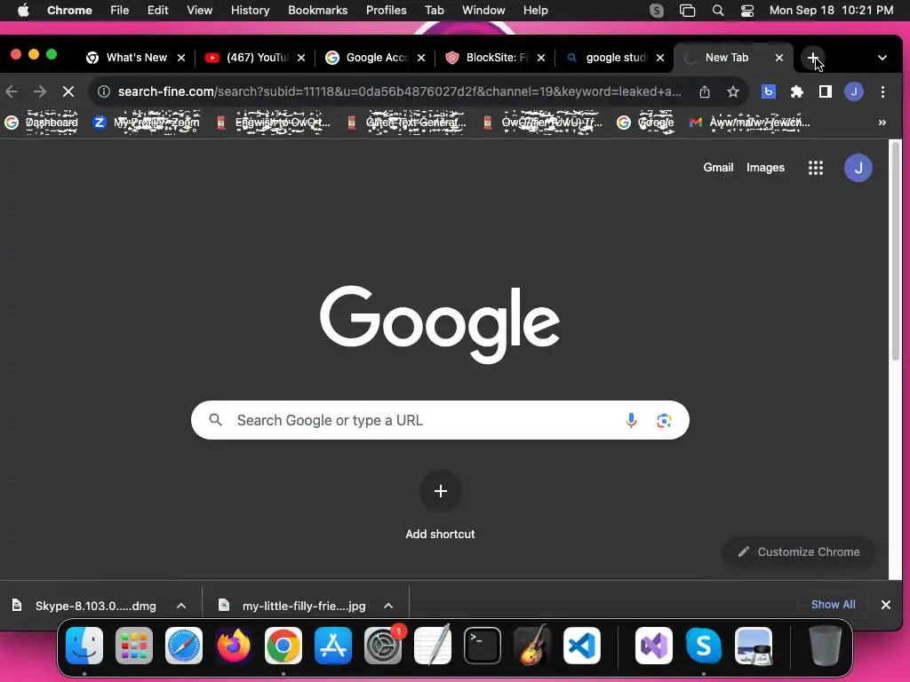The width and height of the screenshot is (910, 682).
Task: Open Control Center in menu bar
Action: click(746, 11)
